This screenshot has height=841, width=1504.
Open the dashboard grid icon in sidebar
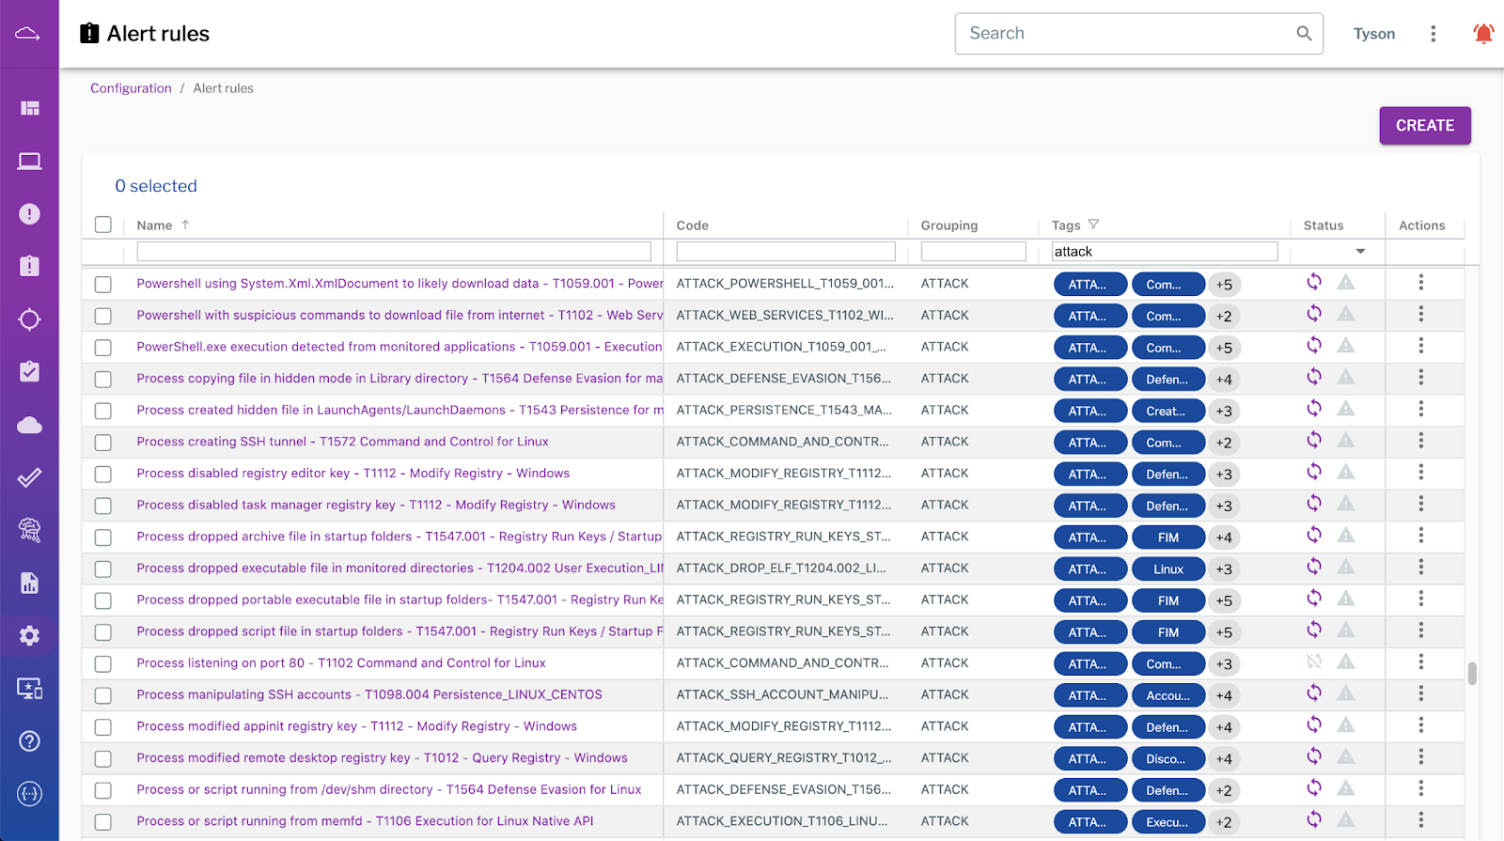(29, 108)
